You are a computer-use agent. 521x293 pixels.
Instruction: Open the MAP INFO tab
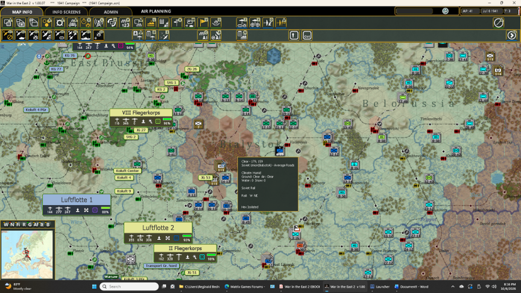[x=22, y=11]
